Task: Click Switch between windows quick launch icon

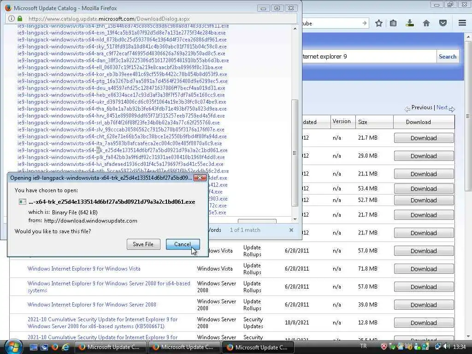Action: [44, 347]
